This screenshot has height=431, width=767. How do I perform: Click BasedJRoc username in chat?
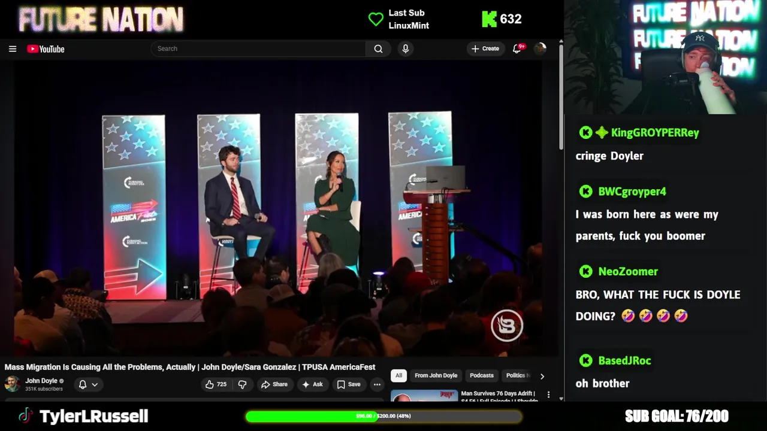pyautogui.click(x=624, y=360)
